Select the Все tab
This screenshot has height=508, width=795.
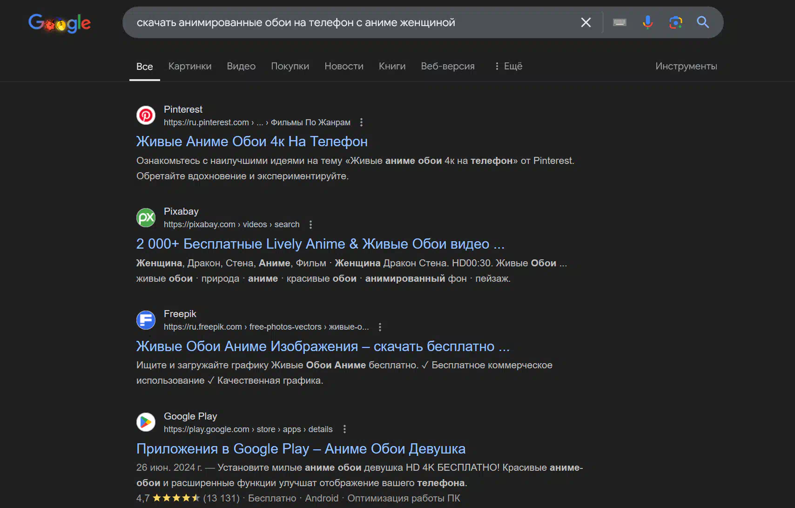coord(145,67)
